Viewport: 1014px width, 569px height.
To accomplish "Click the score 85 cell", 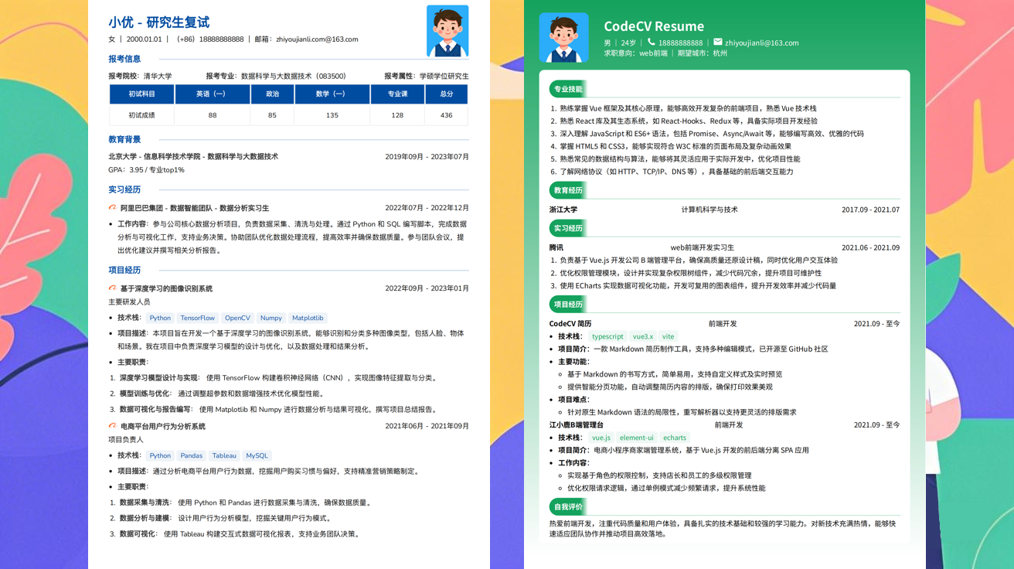I will pyautogui.click(x=272, y=115).
